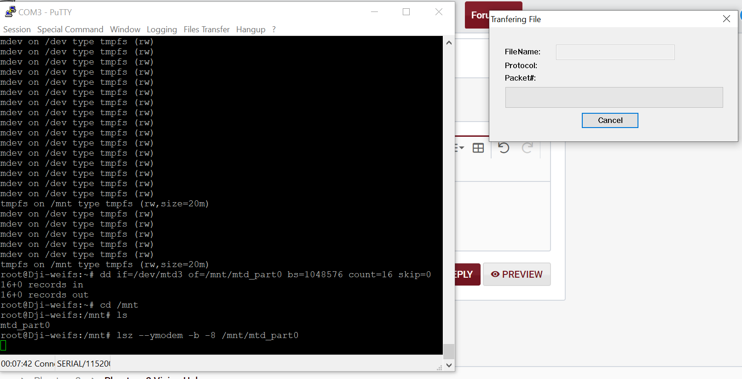Maximize the PuTTY window
The image size is (742, 379).
pos(406,12)
